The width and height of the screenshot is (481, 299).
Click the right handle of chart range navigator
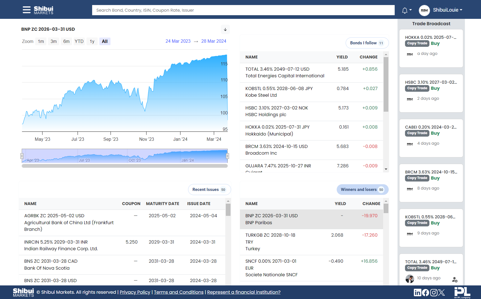tap(227, 156)
